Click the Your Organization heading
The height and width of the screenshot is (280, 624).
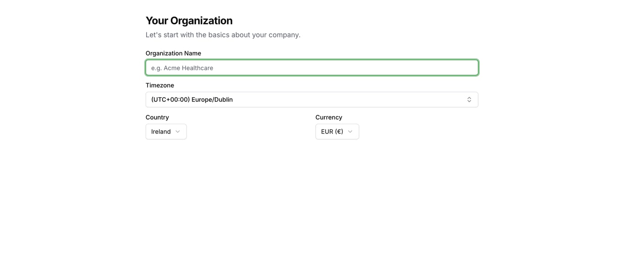tap(189, 20)
